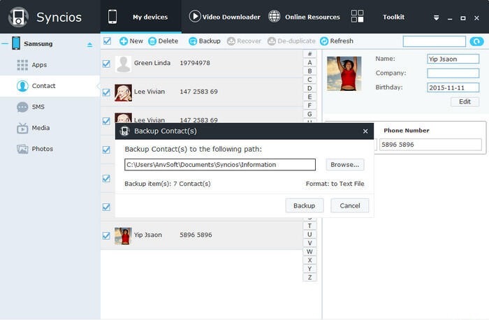Click the Backup toolbar icon
The width and height of the screenshot is (489, 320).
point(193,41)
